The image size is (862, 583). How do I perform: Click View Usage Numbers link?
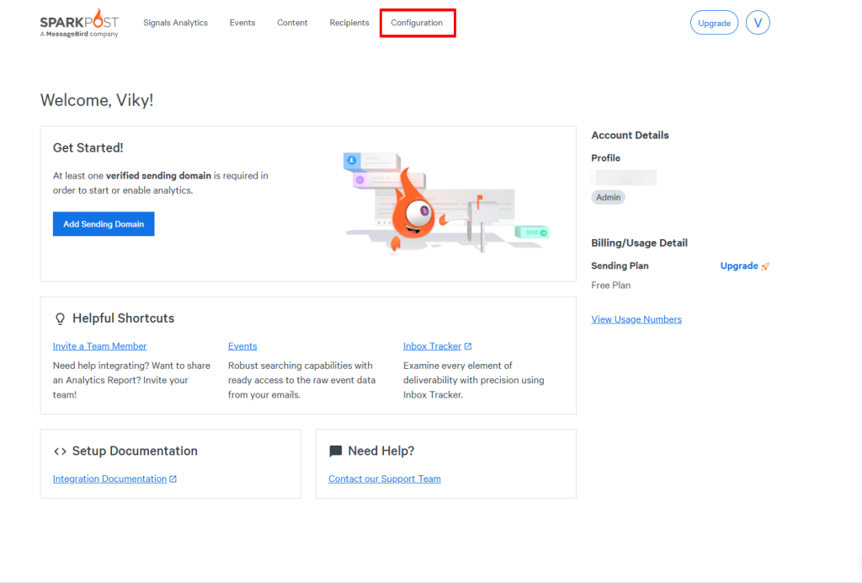[x=636, y=319]
